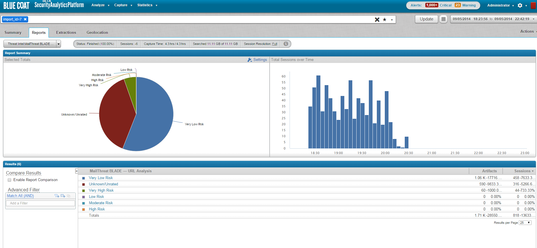Click the Low Risk purple color swatch
Image resolution: width=537 pixels, height=248 pixels.
84,197
